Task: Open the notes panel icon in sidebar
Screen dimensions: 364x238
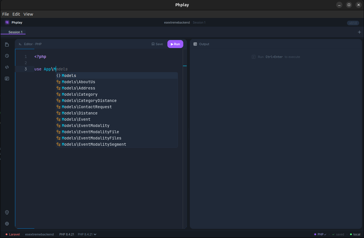Action: 7,79
